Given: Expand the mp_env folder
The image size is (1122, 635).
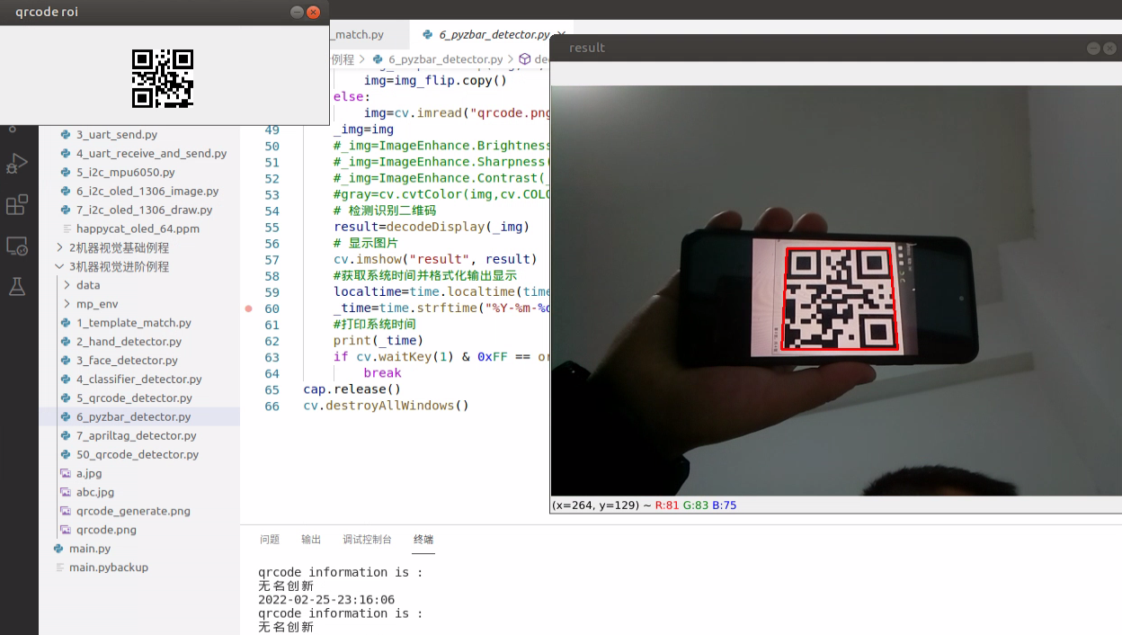Looking at the screenshot, I should (96, 304).
